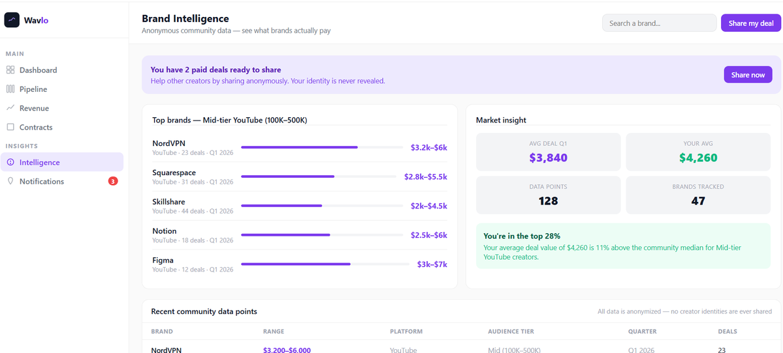The image size is (783, 353).
Task: Click the Pipeline columns icon
Action: tap(10, 89)
